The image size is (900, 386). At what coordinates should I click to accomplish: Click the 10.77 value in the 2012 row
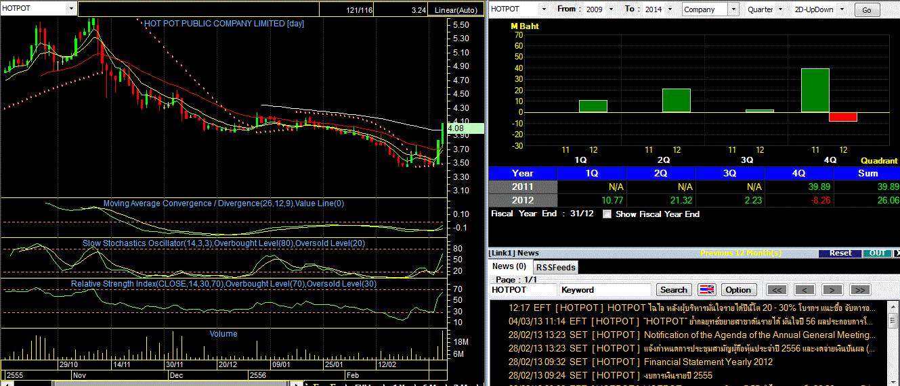[x=612, y=200]
